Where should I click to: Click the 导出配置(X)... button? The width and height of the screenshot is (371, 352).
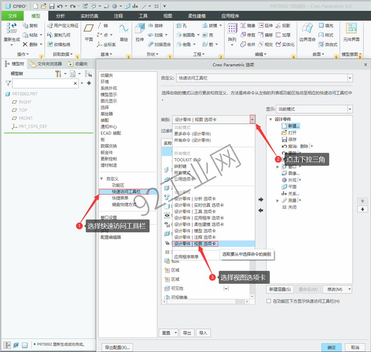tap(117, 347)
